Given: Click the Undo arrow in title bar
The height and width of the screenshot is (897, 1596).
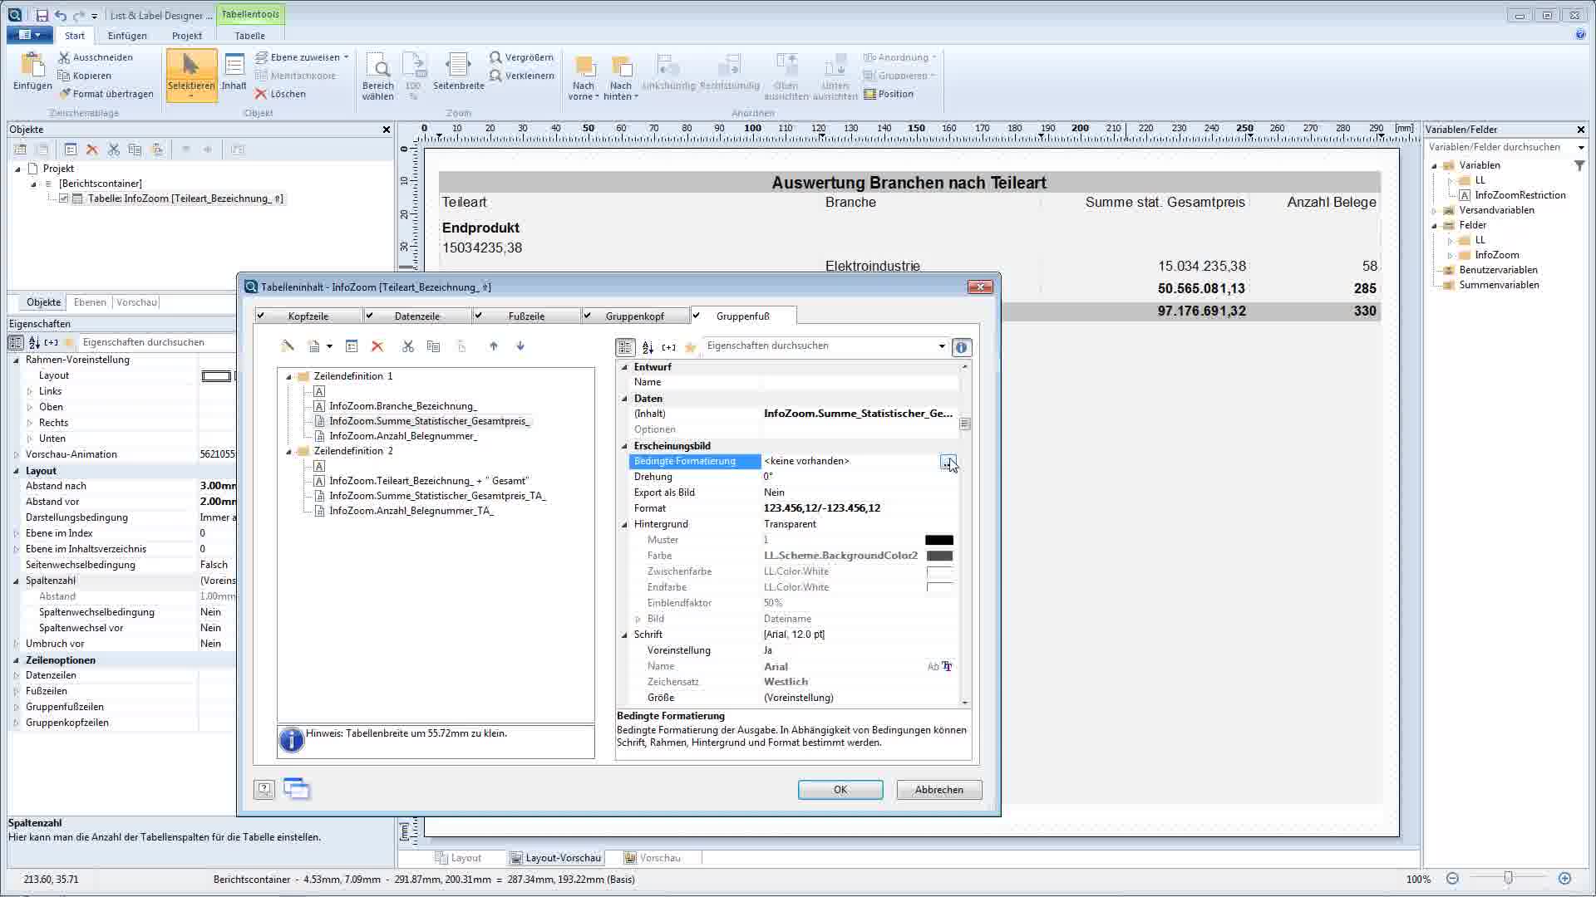Looking at the screenshot, I should click(x=61, y=15).
